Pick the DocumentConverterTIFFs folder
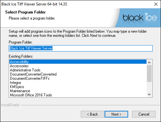161x122 pixels. [x=78, y=78]
